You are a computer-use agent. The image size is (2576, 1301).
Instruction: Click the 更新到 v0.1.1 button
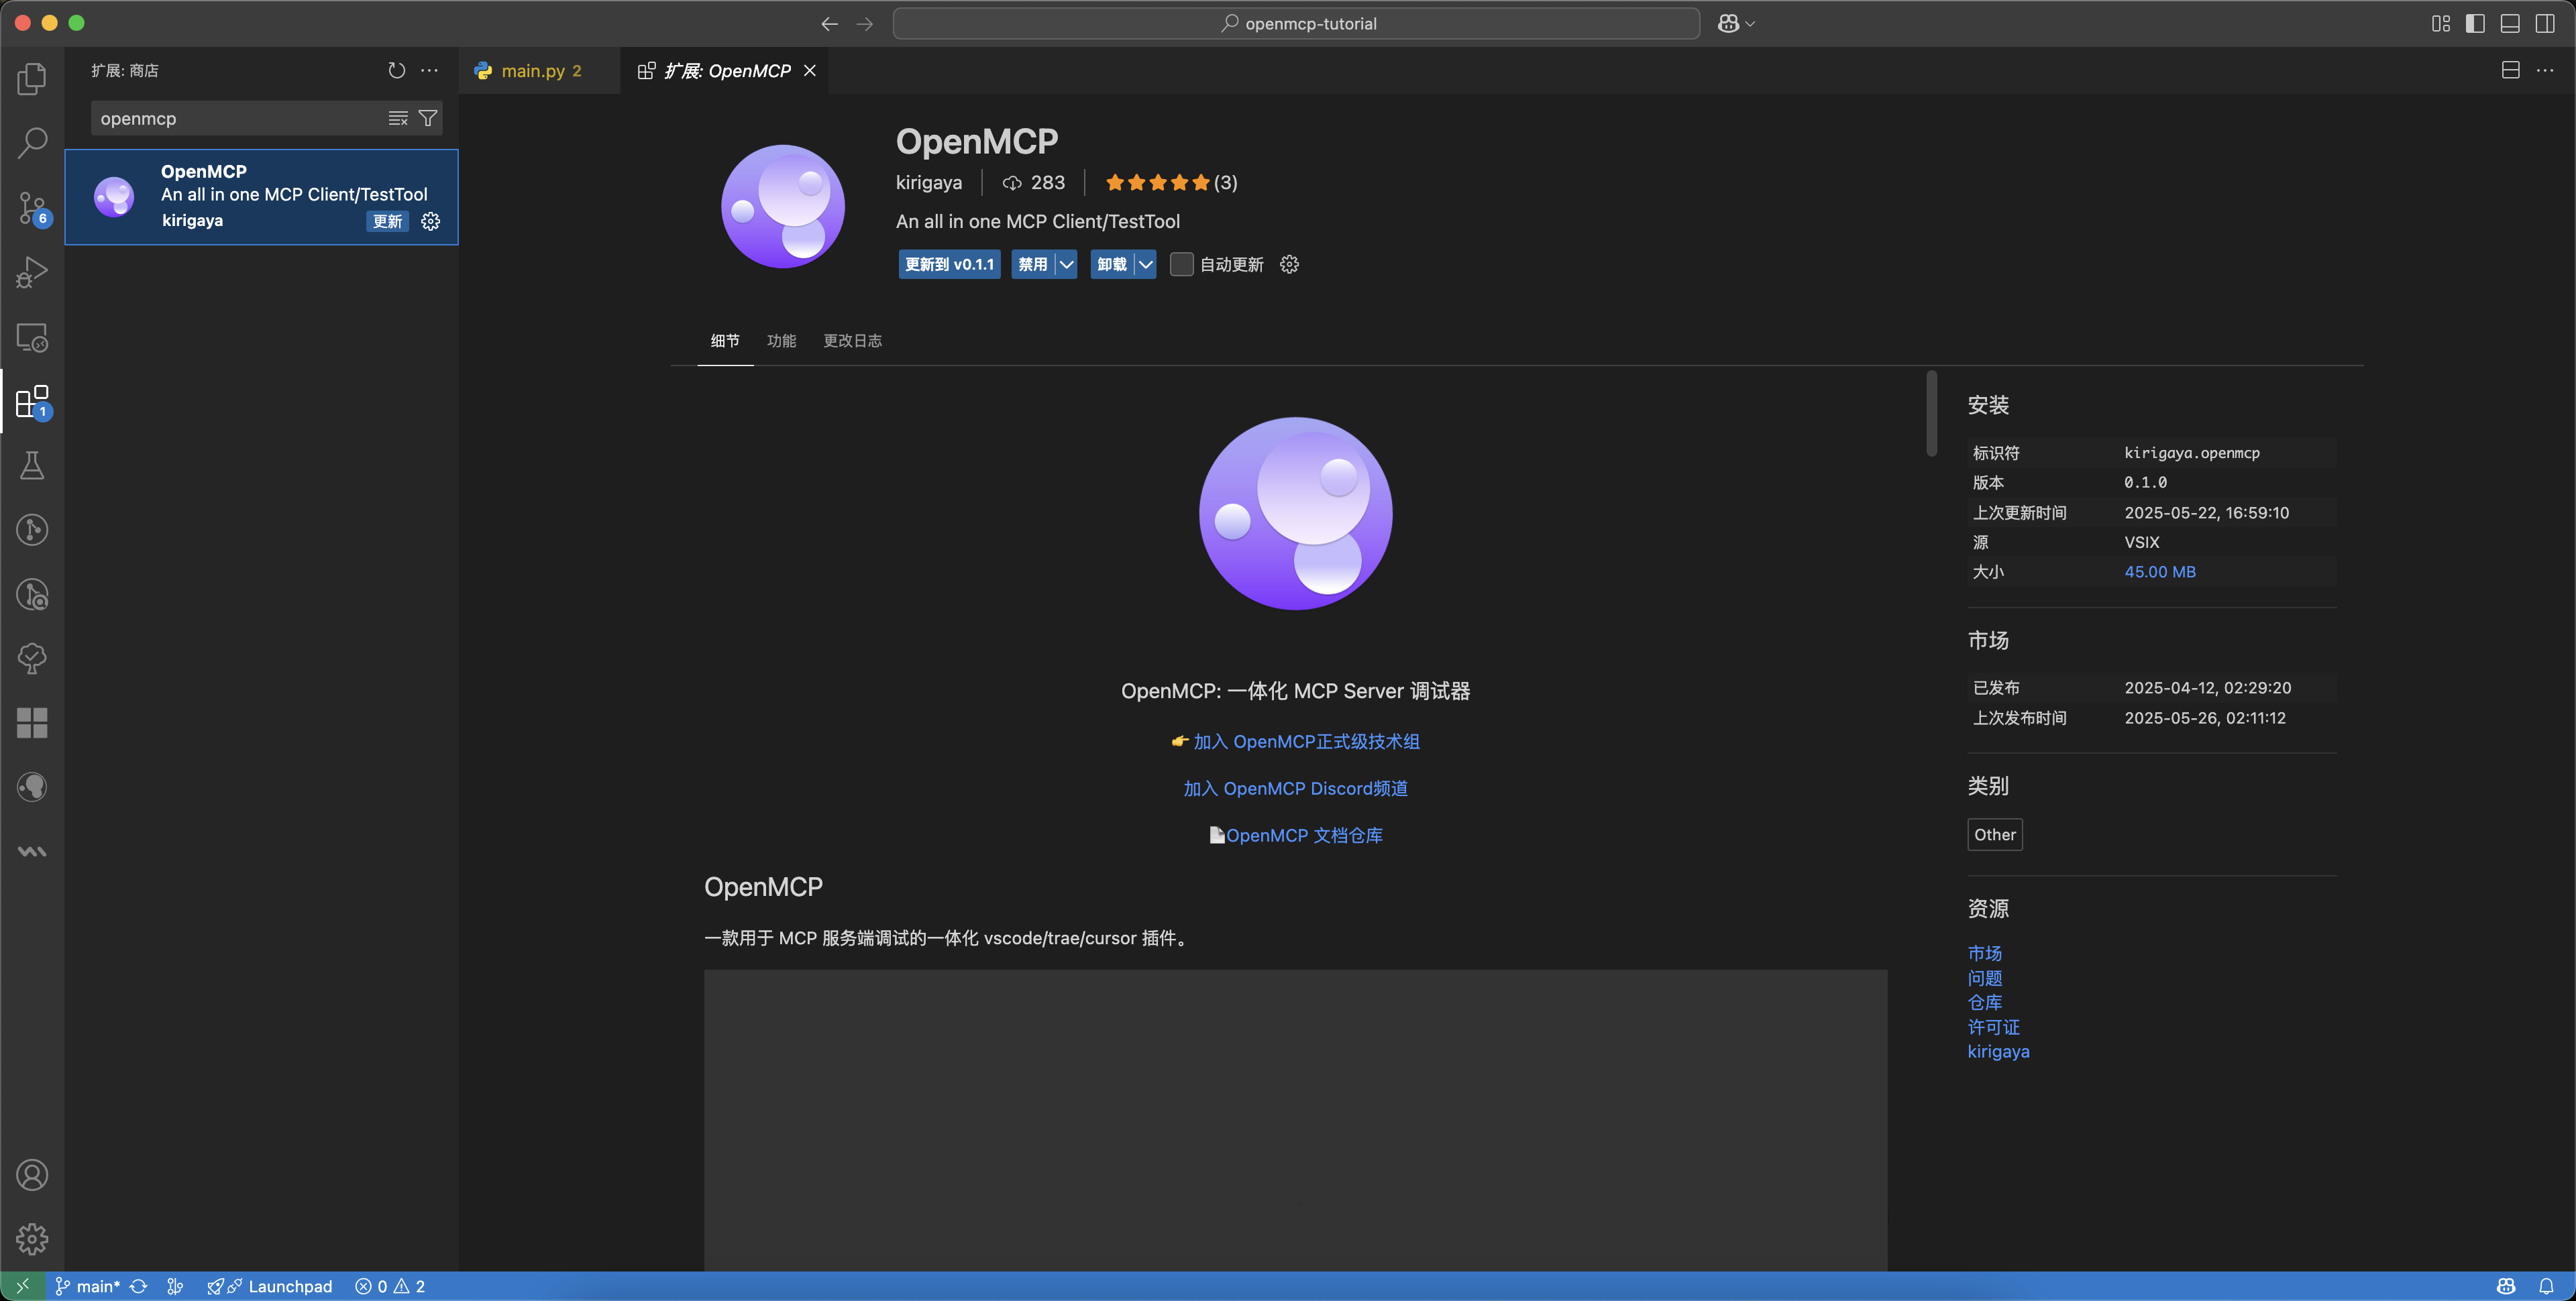(949, 264)
